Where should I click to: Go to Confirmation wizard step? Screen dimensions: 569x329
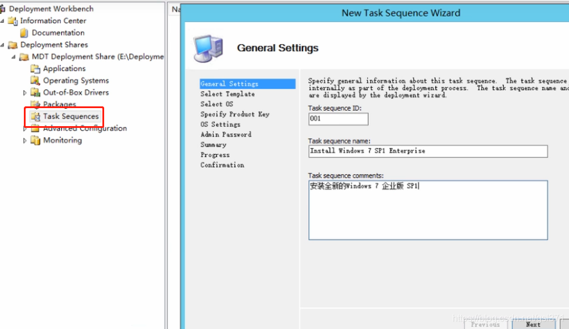(x=222, y=165)
